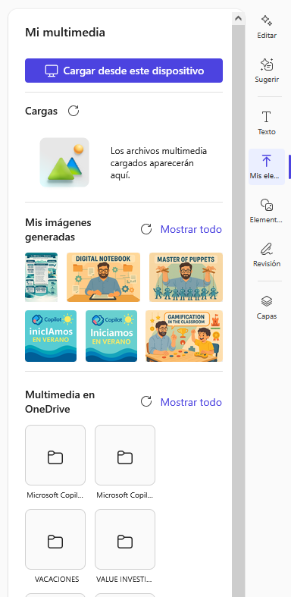Select the Mis elementos tab icon
This screenshot has width=291, height=597.
(x=266, y=167)
